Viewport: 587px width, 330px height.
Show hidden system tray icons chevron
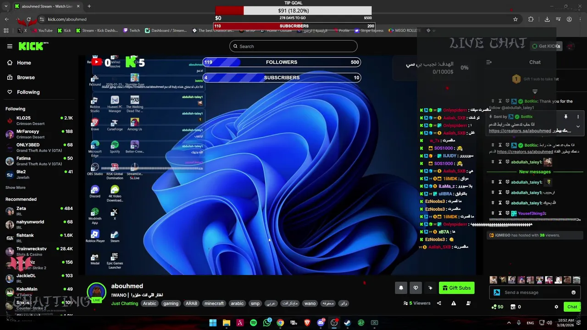509,323
